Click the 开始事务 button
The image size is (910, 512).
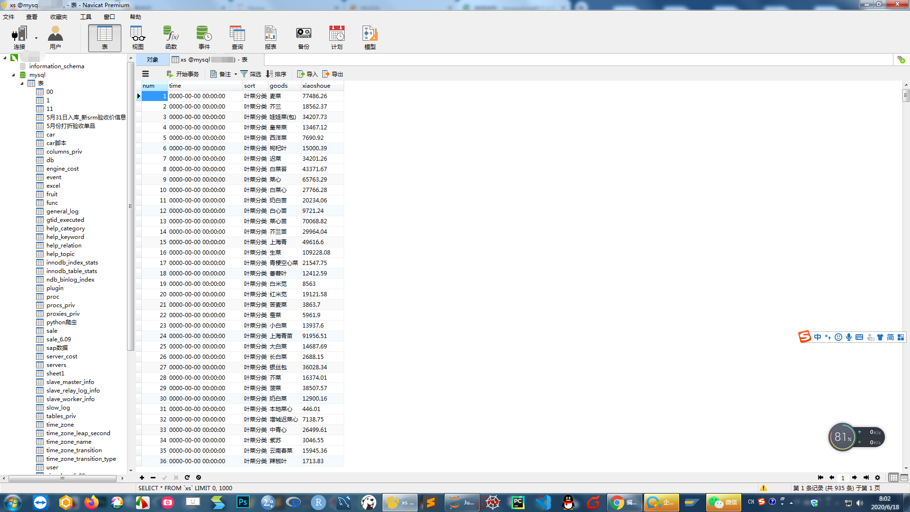point(183,74)
